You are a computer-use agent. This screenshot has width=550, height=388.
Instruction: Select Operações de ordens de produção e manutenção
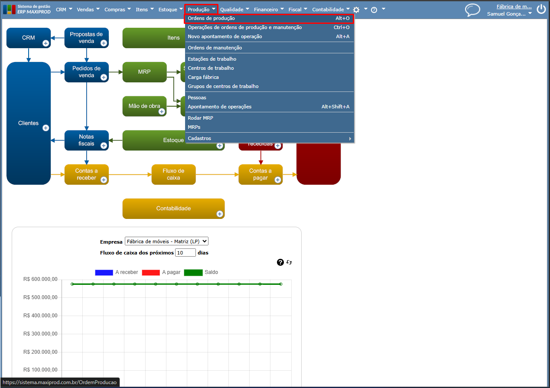(270, 27)
